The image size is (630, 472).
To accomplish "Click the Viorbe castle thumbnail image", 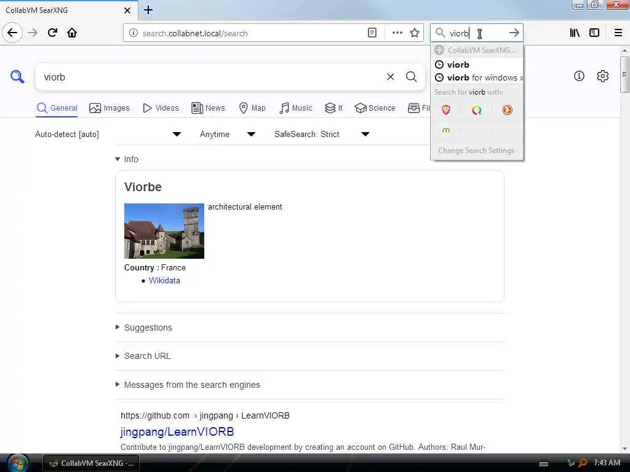I will point(164,231).
